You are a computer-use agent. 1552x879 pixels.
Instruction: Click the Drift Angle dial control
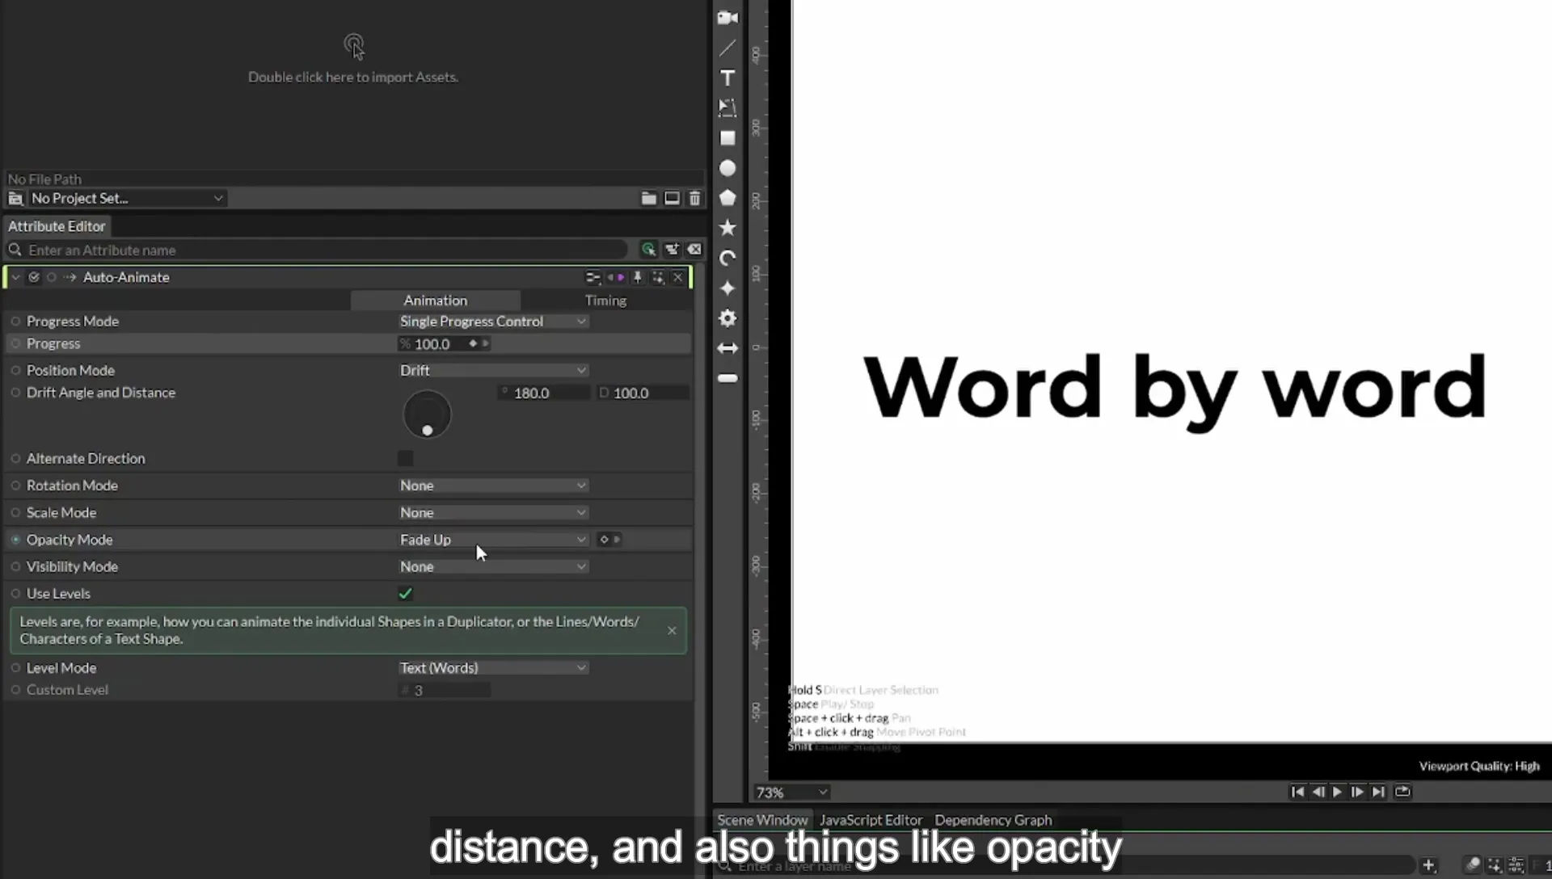pos(427,414)
